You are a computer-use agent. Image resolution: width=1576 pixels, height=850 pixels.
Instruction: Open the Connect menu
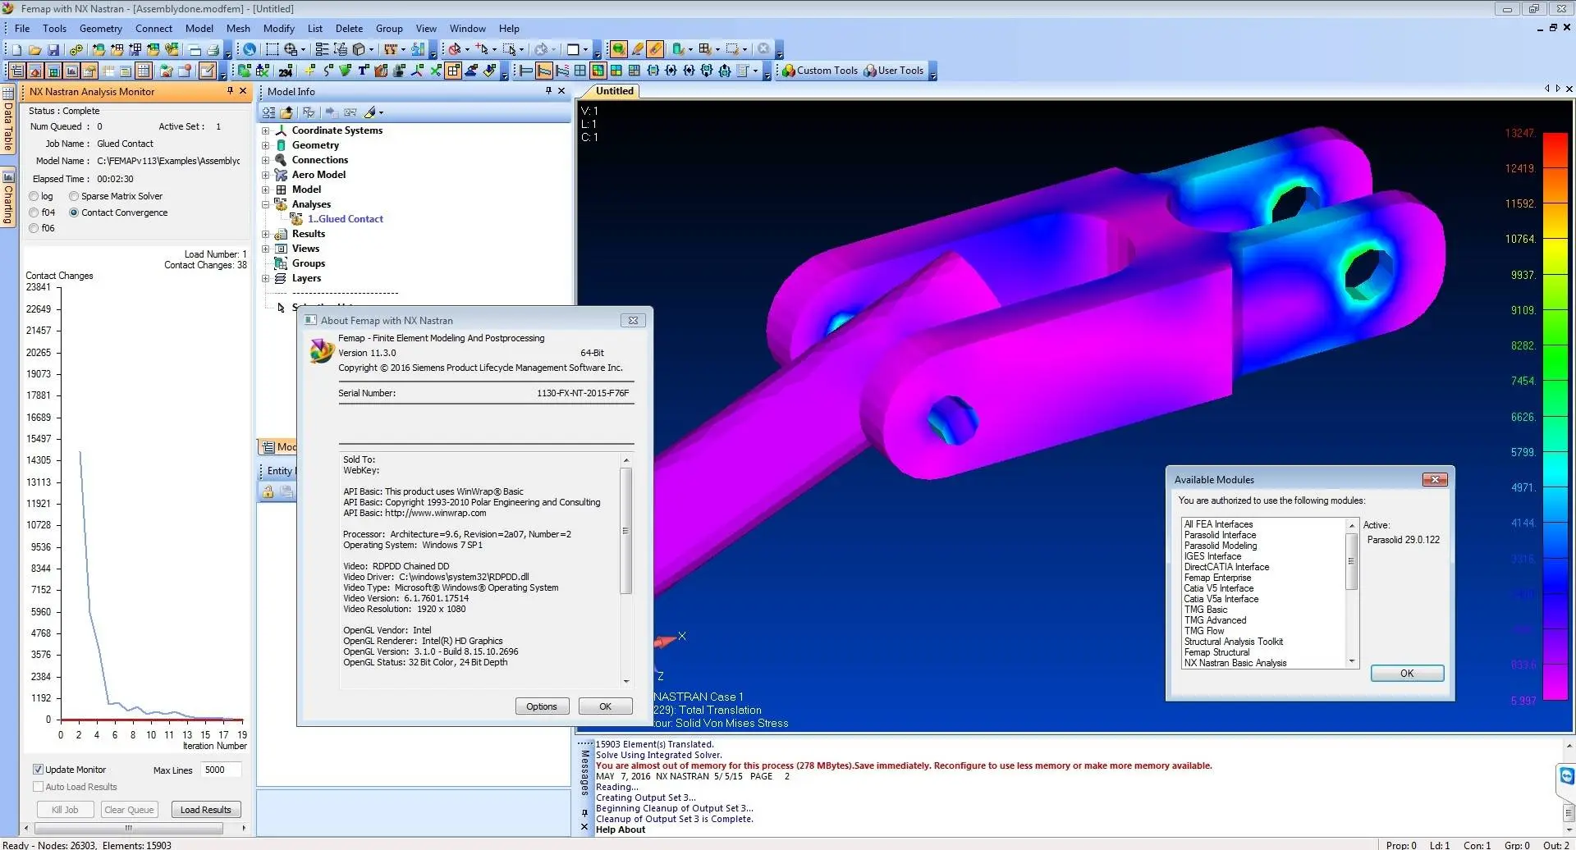coord(153,28)
